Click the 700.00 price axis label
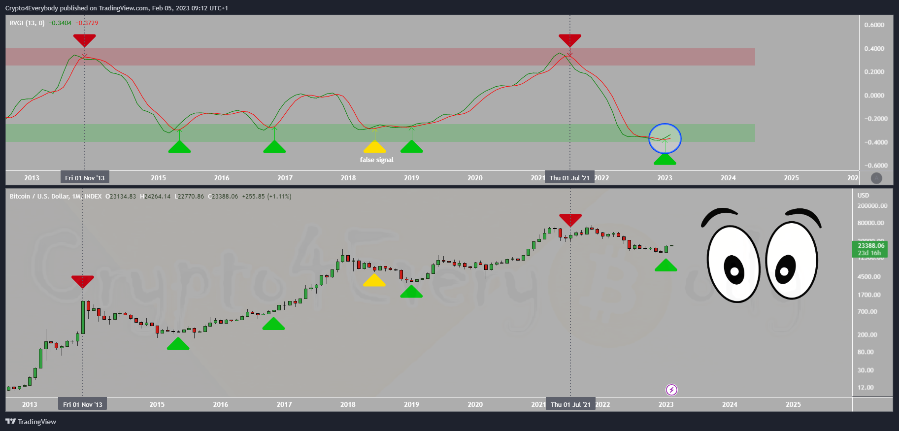 point(867,312)
